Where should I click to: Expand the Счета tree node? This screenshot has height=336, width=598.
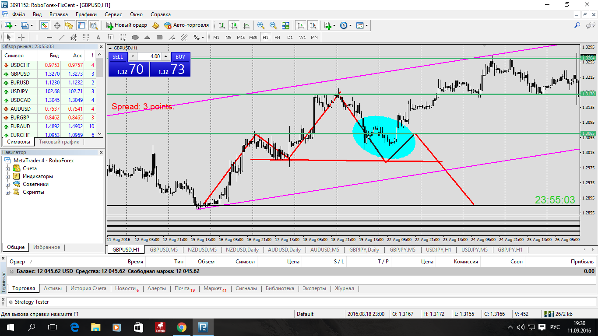[x=7, y=168]
